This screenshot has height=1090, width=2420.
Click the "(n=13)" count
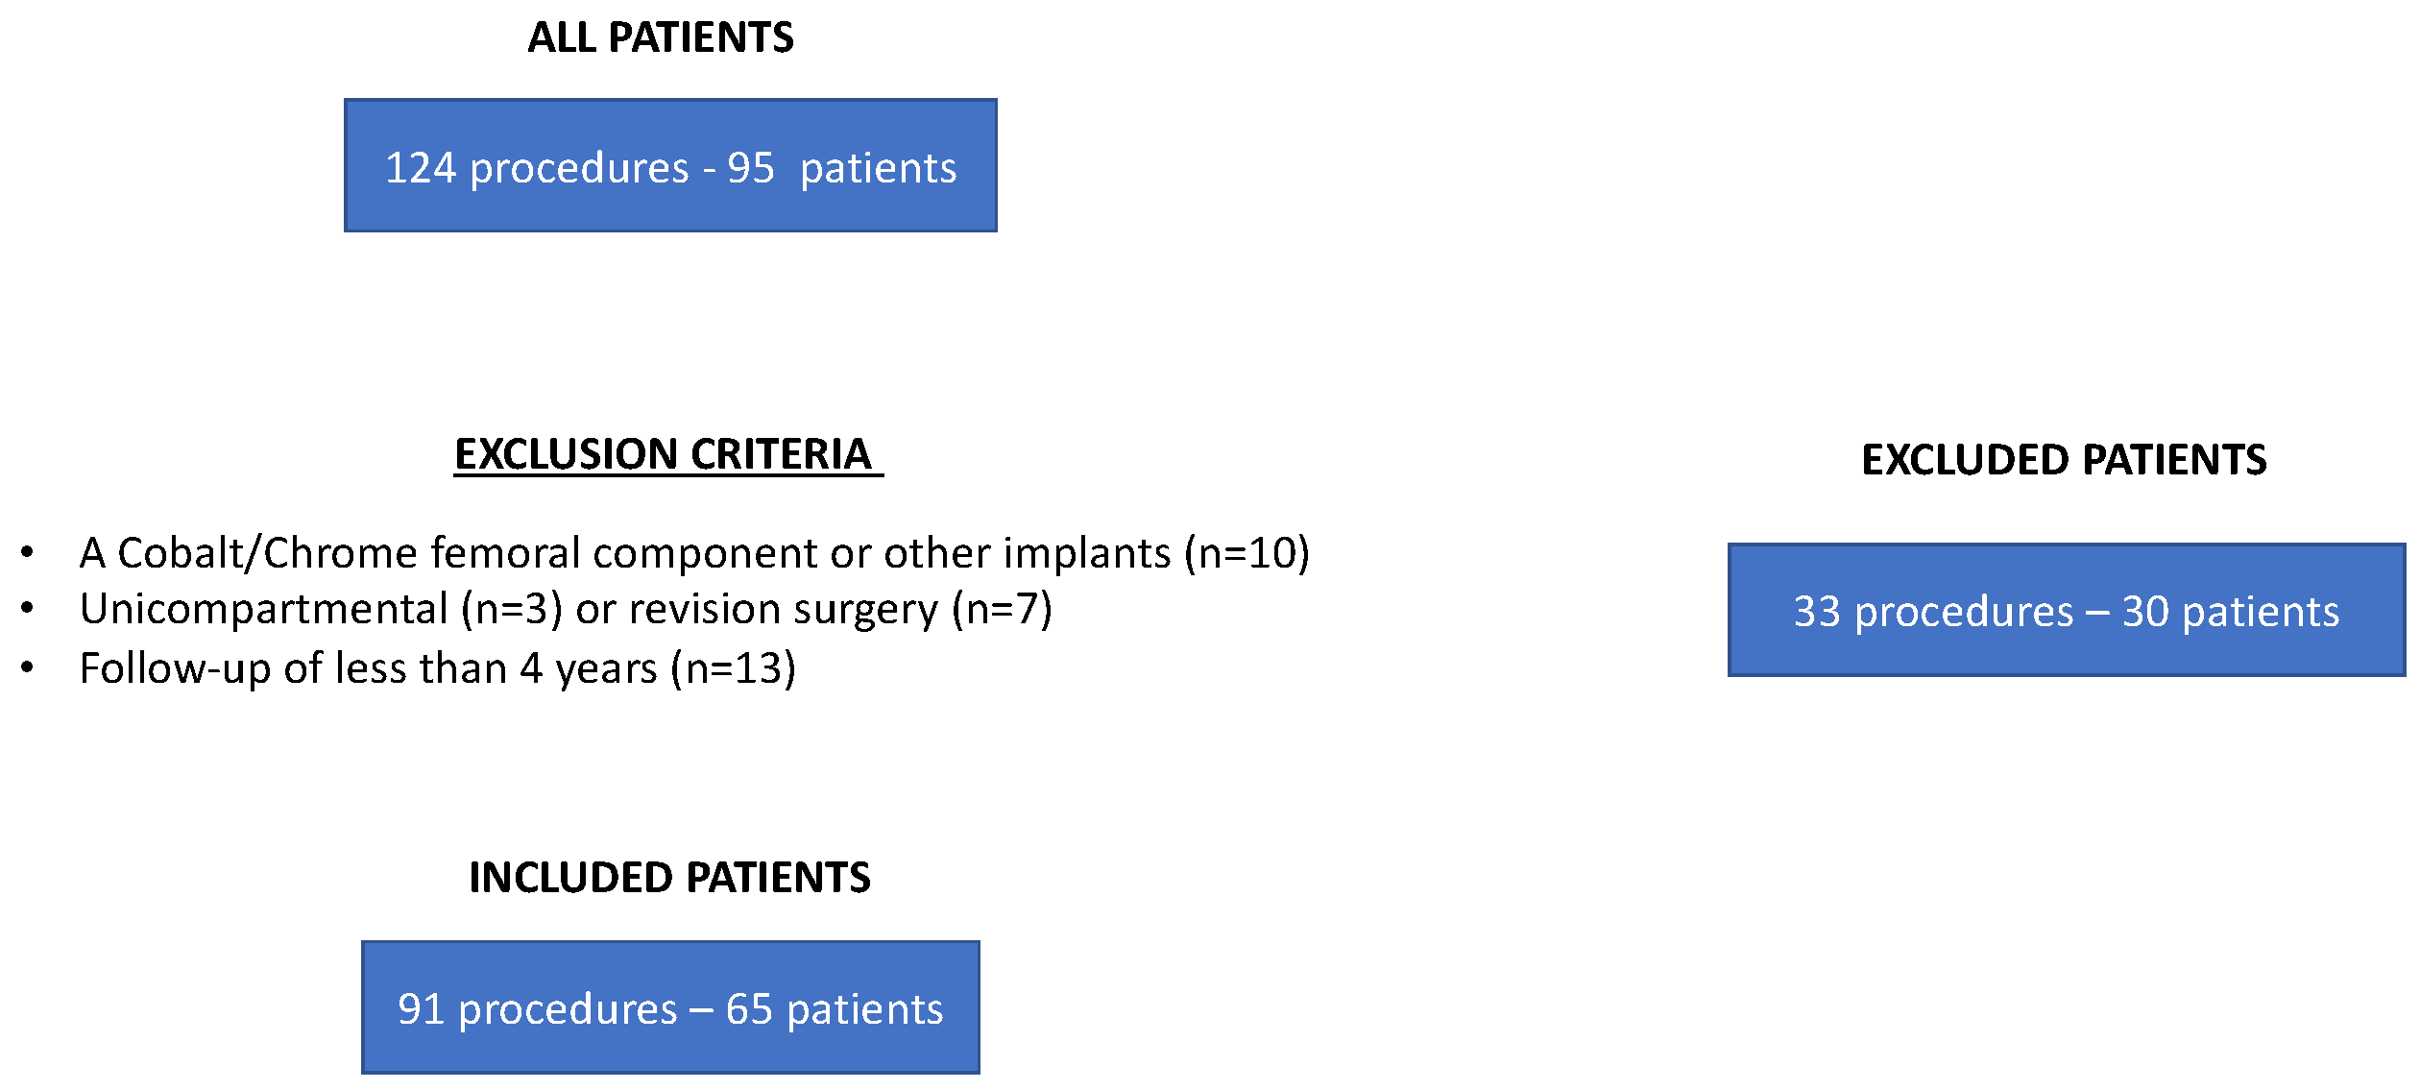pos(734,668)
